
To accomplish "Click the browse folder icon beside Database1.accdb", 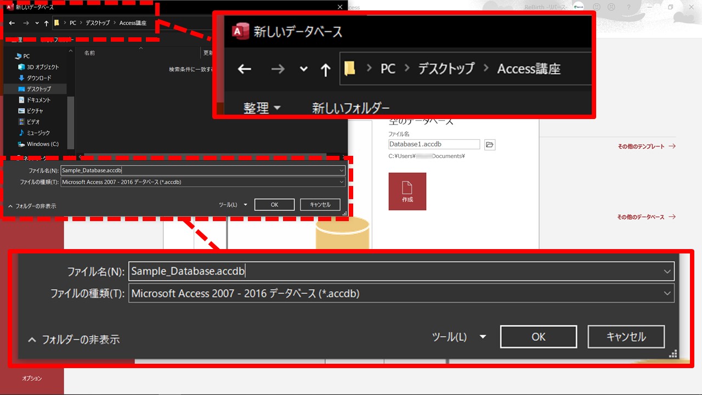I will [x=490, y=145].
